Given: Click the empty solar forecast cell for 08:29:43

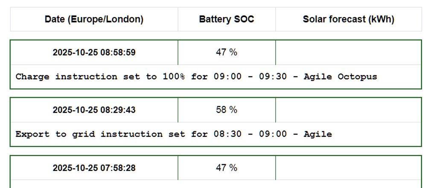Looking at the screenshot, I should [x=348, y=110].
